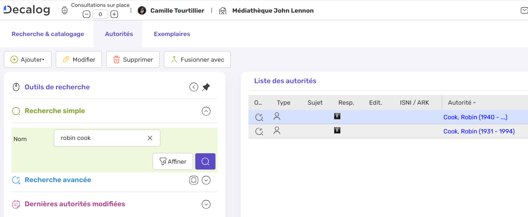
Task: Open Camille Tourtillier user avatar
Action: [x=142, y=10]
